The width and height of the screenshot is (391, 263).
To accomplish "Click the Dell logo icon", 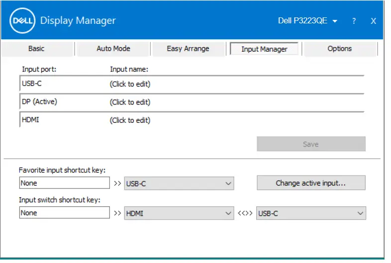I will coord(22,20).
